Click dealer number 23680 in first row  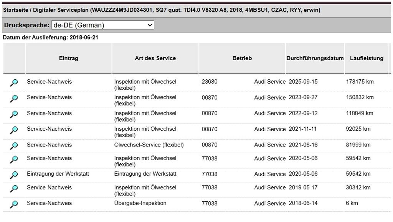pos(210,82)
